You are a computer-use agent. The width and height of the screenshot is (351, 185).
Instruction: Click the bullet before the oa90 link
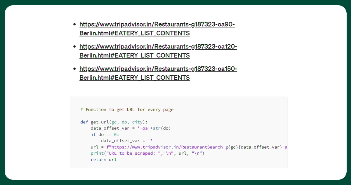(x=74, y=25)
